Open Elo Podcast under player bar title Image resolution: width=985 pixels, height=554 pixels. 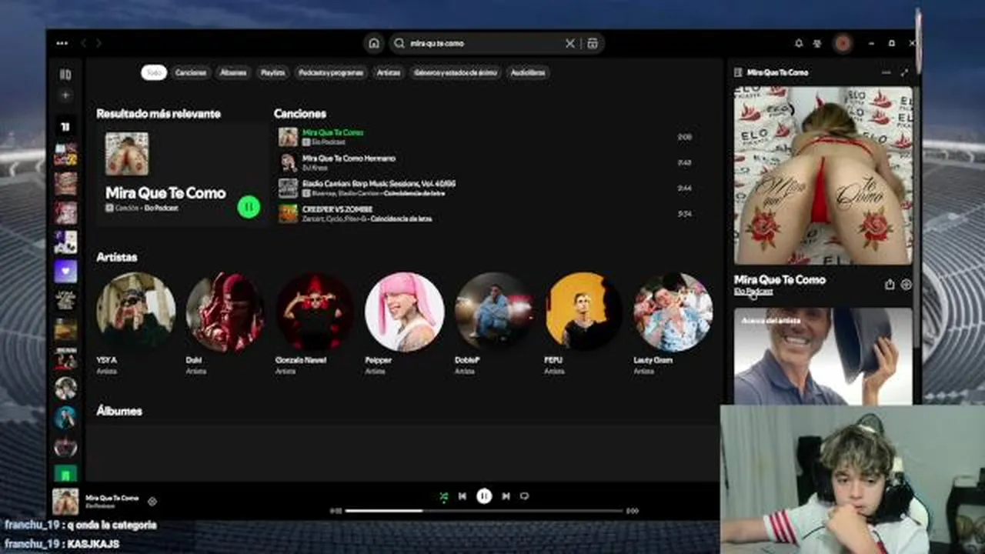click(x=101, y=506)
